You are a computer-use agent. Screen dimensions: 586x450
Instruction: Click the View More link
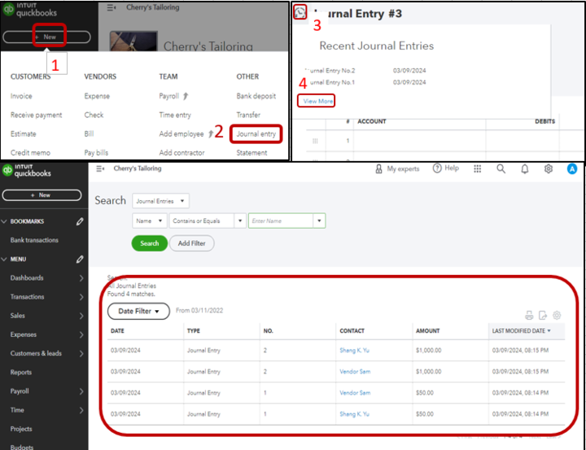tap(317, 101)
